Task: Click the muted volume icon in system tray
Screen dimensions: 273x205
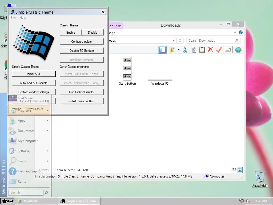Action: coord(248,201)
